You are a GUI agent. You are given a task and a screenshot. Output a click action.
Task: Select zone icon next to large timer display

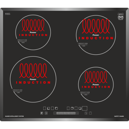click(80, 108)
